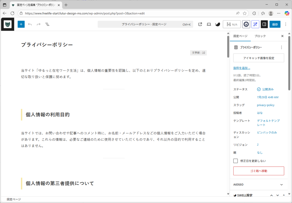Open preview options with the laptop icon

pos(209,24)
